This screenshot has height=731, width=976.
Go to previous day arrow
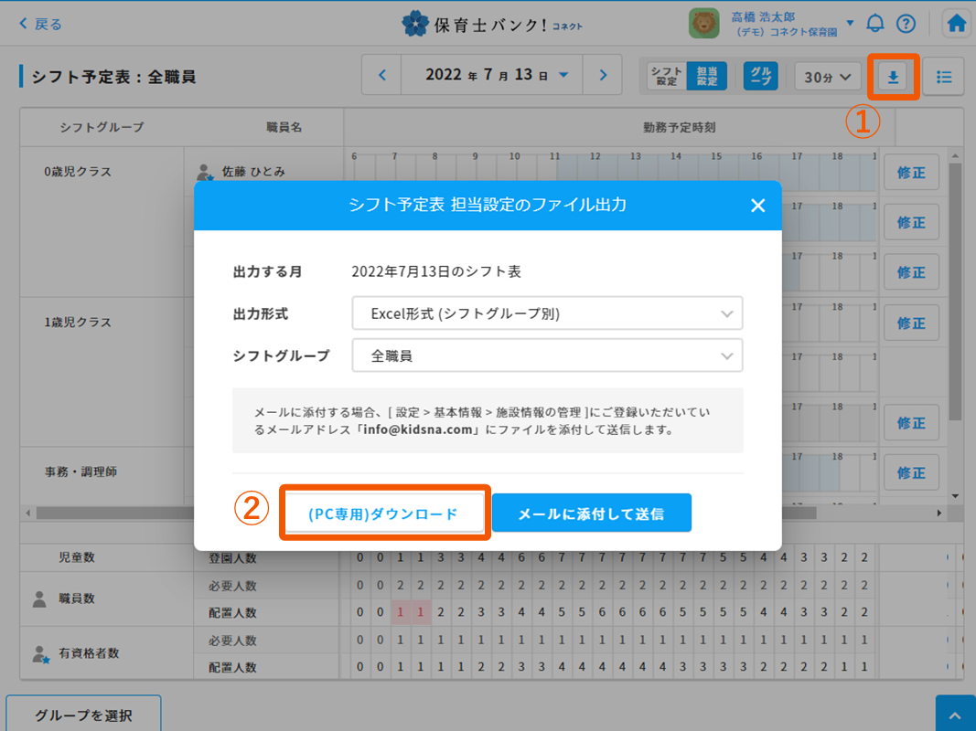pyautogui.click(x=382, y=76)
